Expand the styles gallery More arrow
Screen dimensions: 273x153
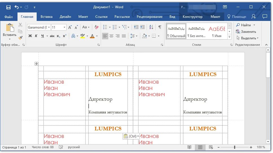[x=230, y=37]
